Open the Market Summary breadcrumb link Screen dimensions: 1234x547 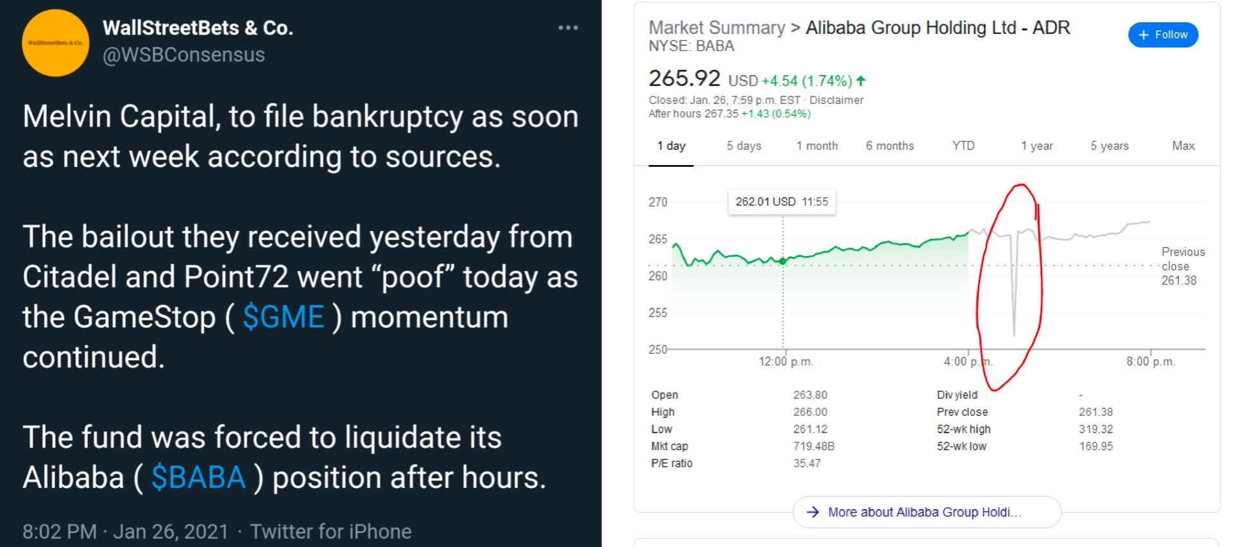717,28
